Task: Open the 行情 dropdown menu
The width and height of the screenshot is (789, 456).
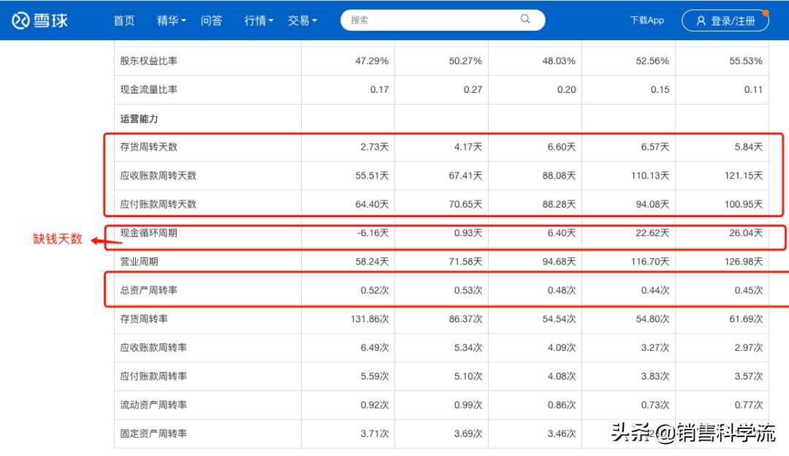Action: click(x=258, y=20)
